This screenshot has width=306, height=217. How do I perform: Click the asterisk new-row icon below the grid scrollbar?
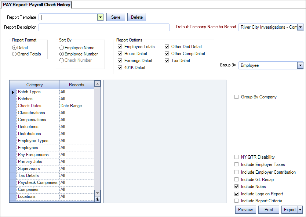tap(97, 199)
